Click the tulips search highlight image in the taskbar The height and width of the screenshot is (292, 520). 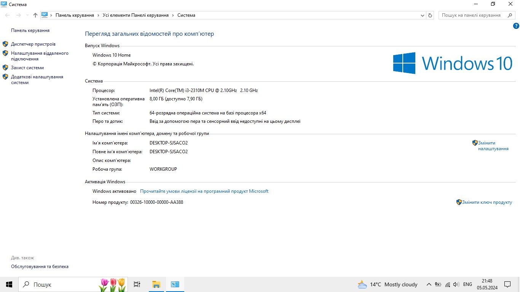pos(113,284)
